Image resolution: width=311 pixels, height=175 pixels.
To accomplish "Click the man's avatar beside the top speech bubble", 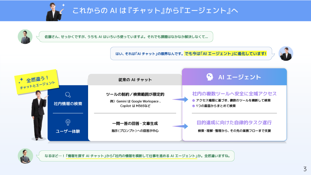I will (25, 37).
